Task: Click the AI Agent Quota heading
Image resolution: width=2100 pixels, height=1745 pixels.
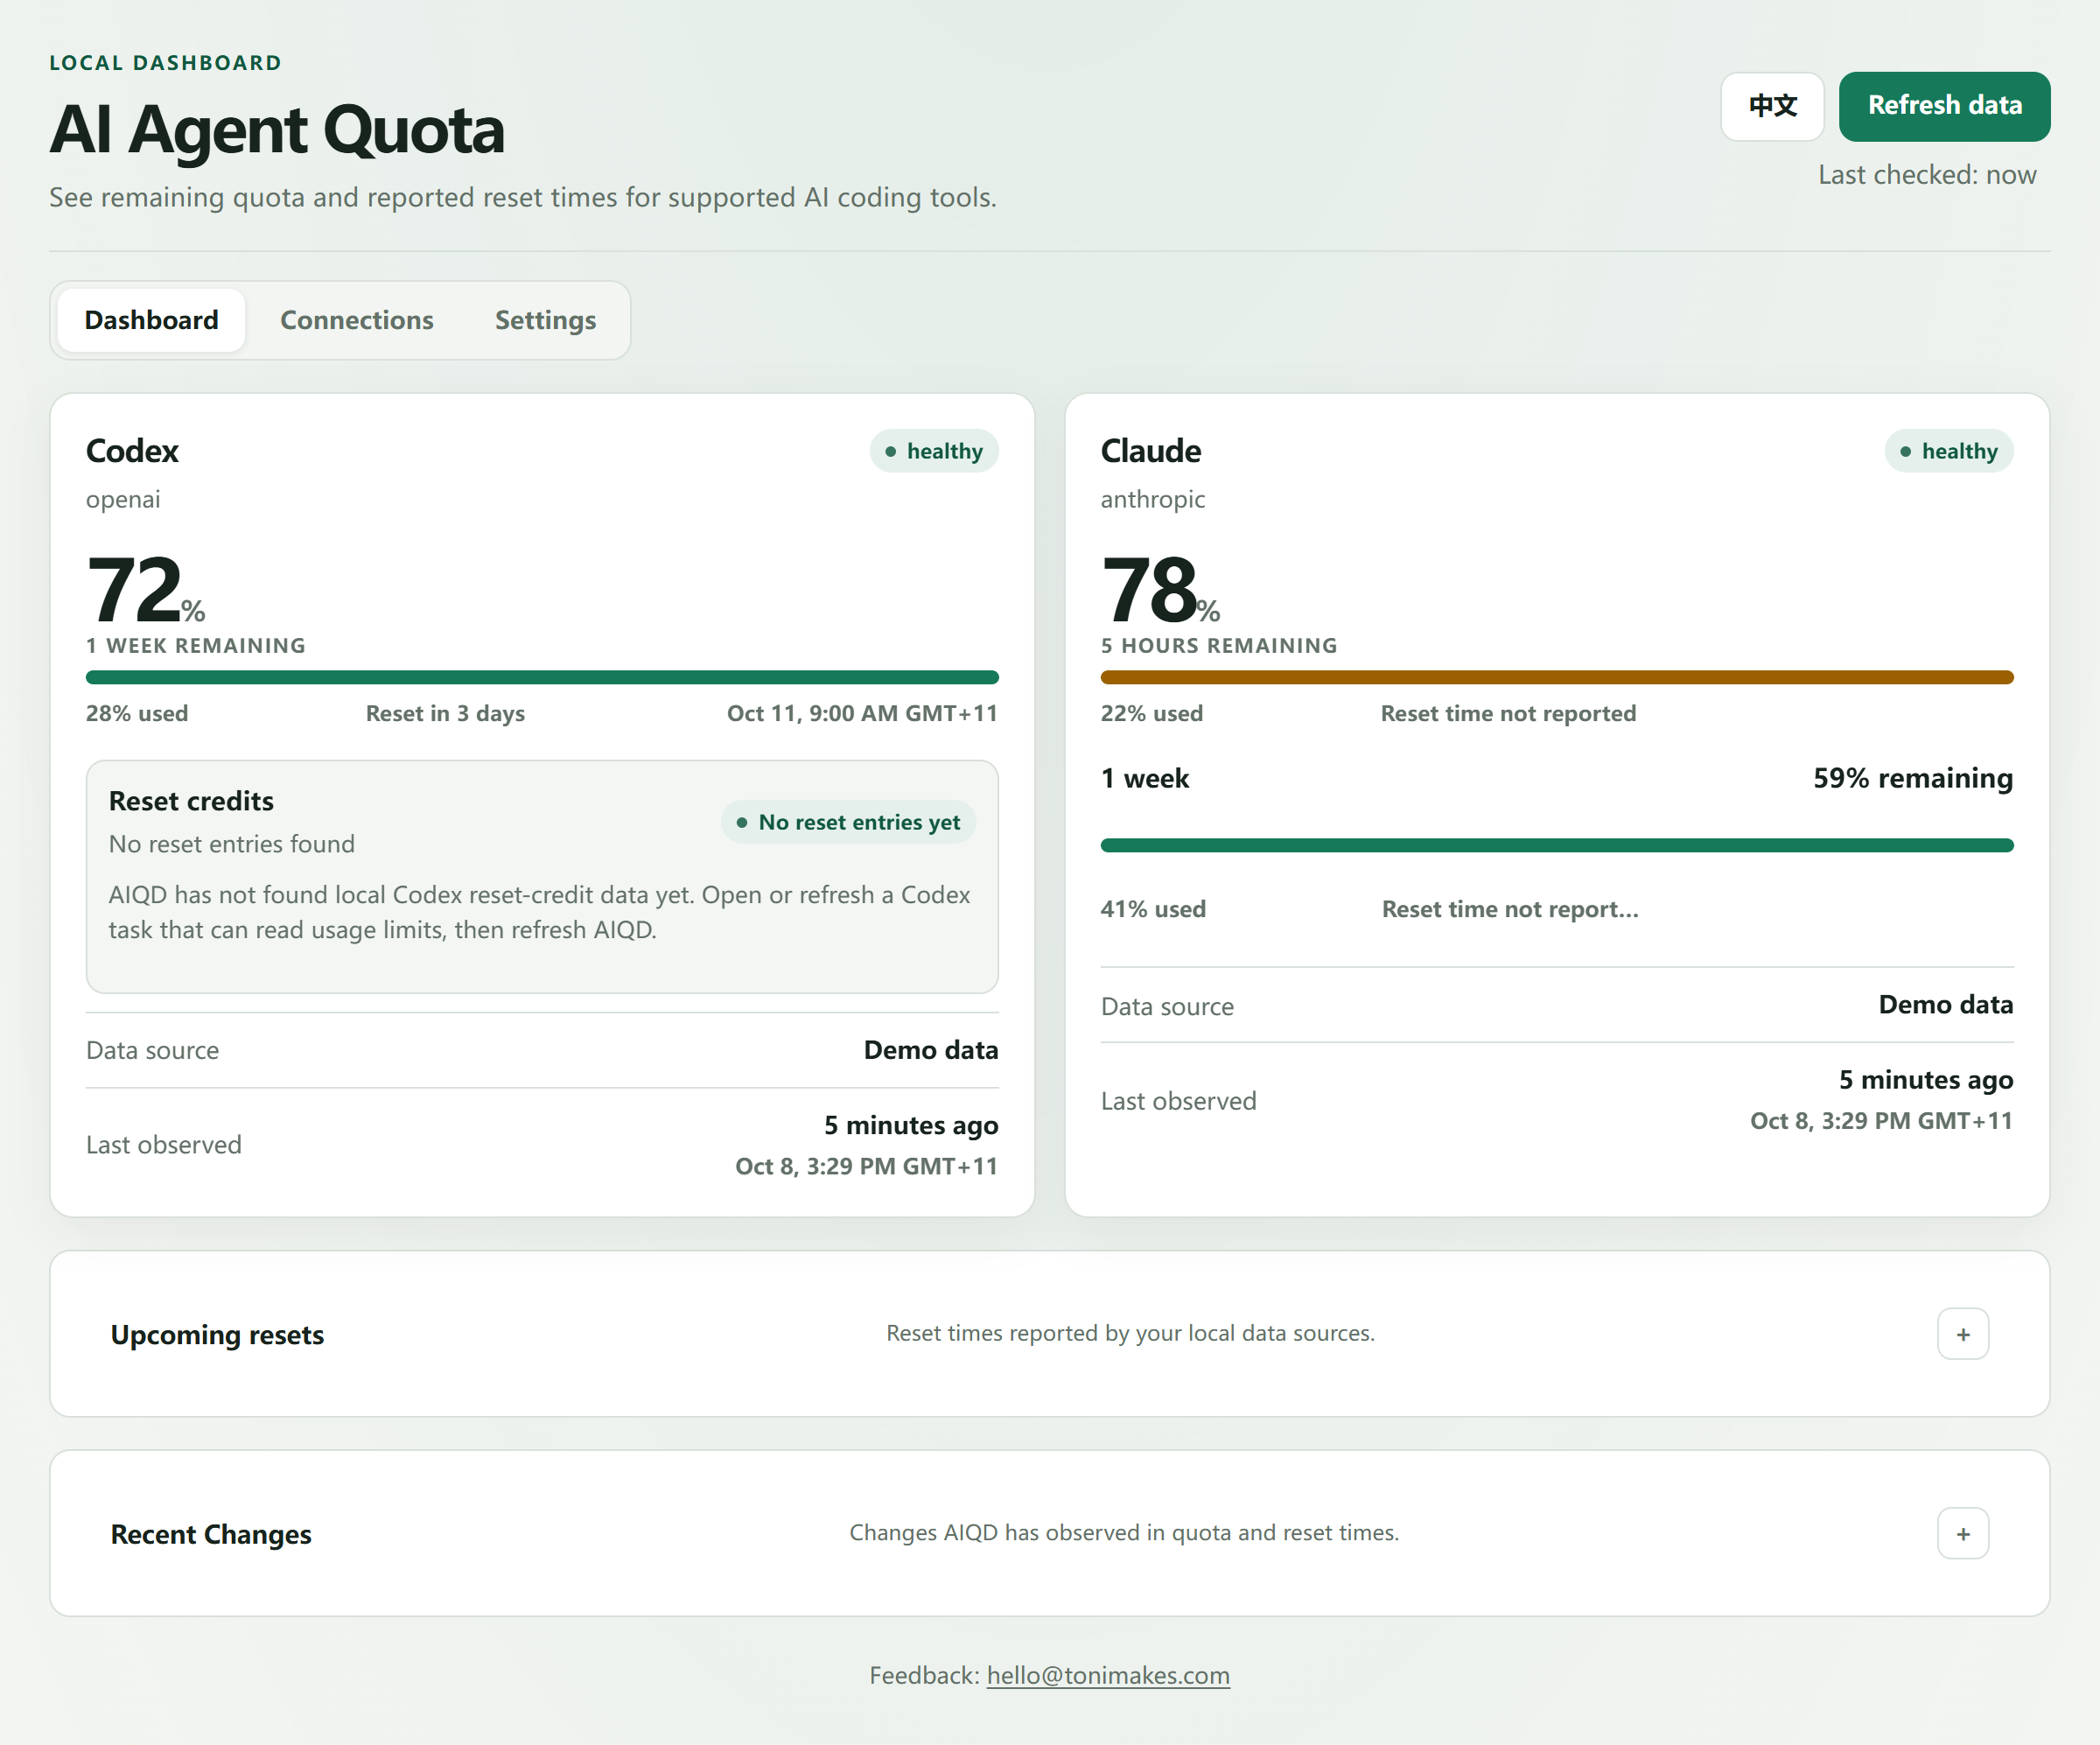Action: pyautogui.click(x=277, y=130)
